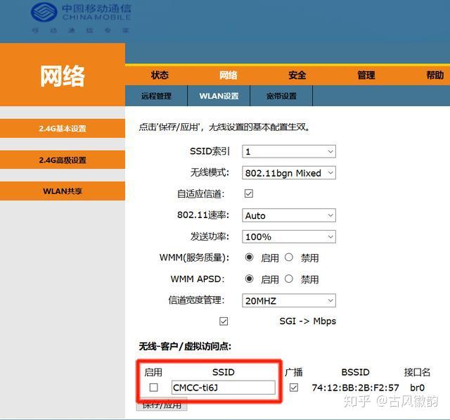450x420 pixels.
Task: Expand the SSID索引 dropdown
Action: [289, 151]
